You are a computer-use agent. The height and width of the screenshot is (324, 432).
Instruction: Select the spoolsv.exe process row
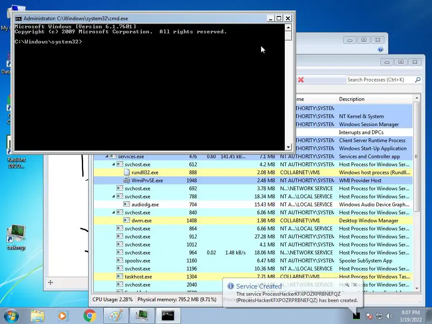click(253, 261)
